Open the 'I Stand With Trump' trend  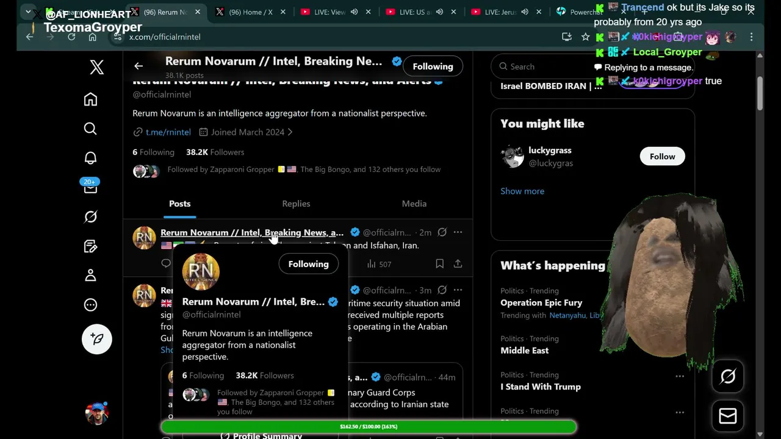tap(541, 387)
